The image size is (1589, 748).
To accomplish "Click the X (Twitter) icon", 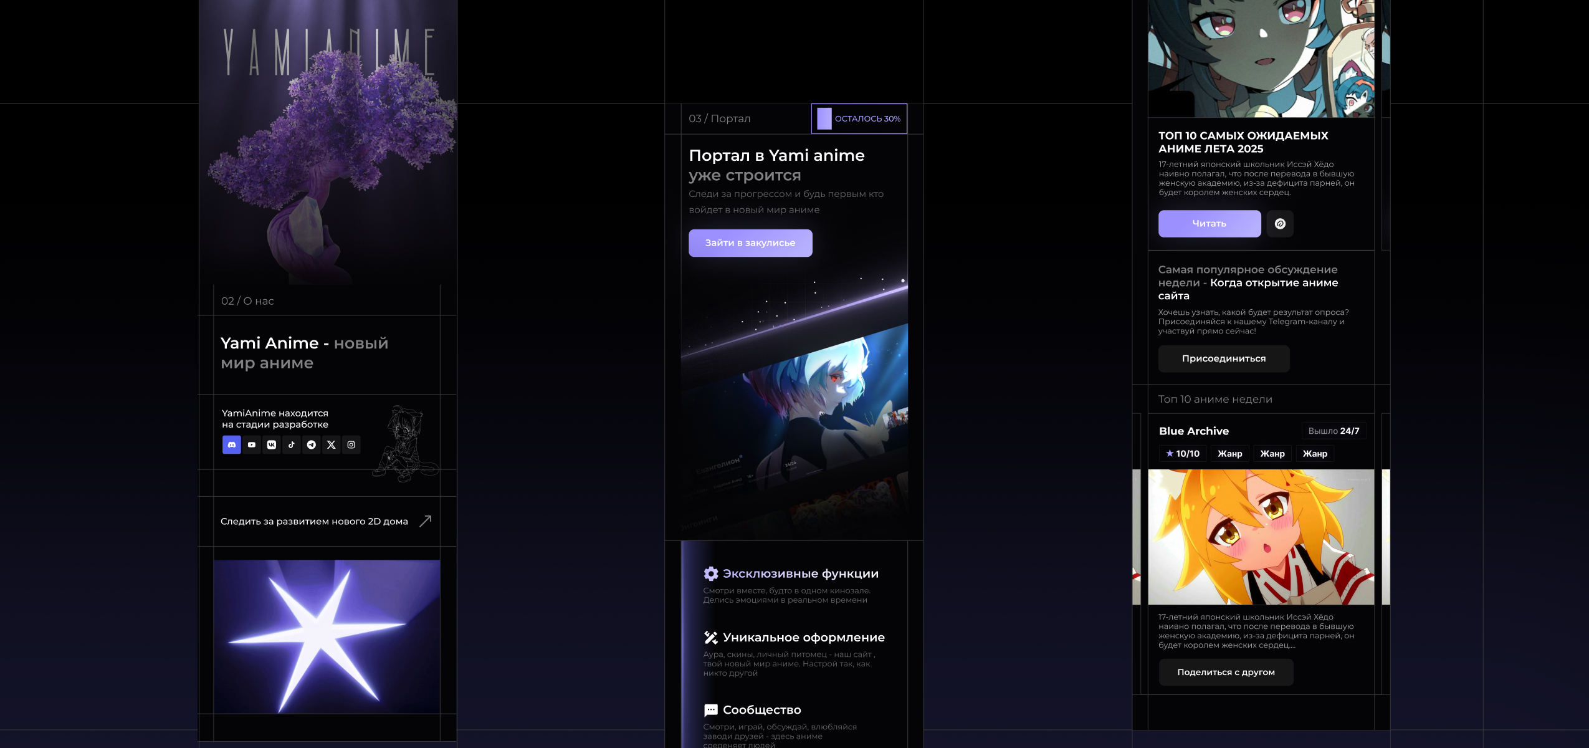I will click(332, 444).
